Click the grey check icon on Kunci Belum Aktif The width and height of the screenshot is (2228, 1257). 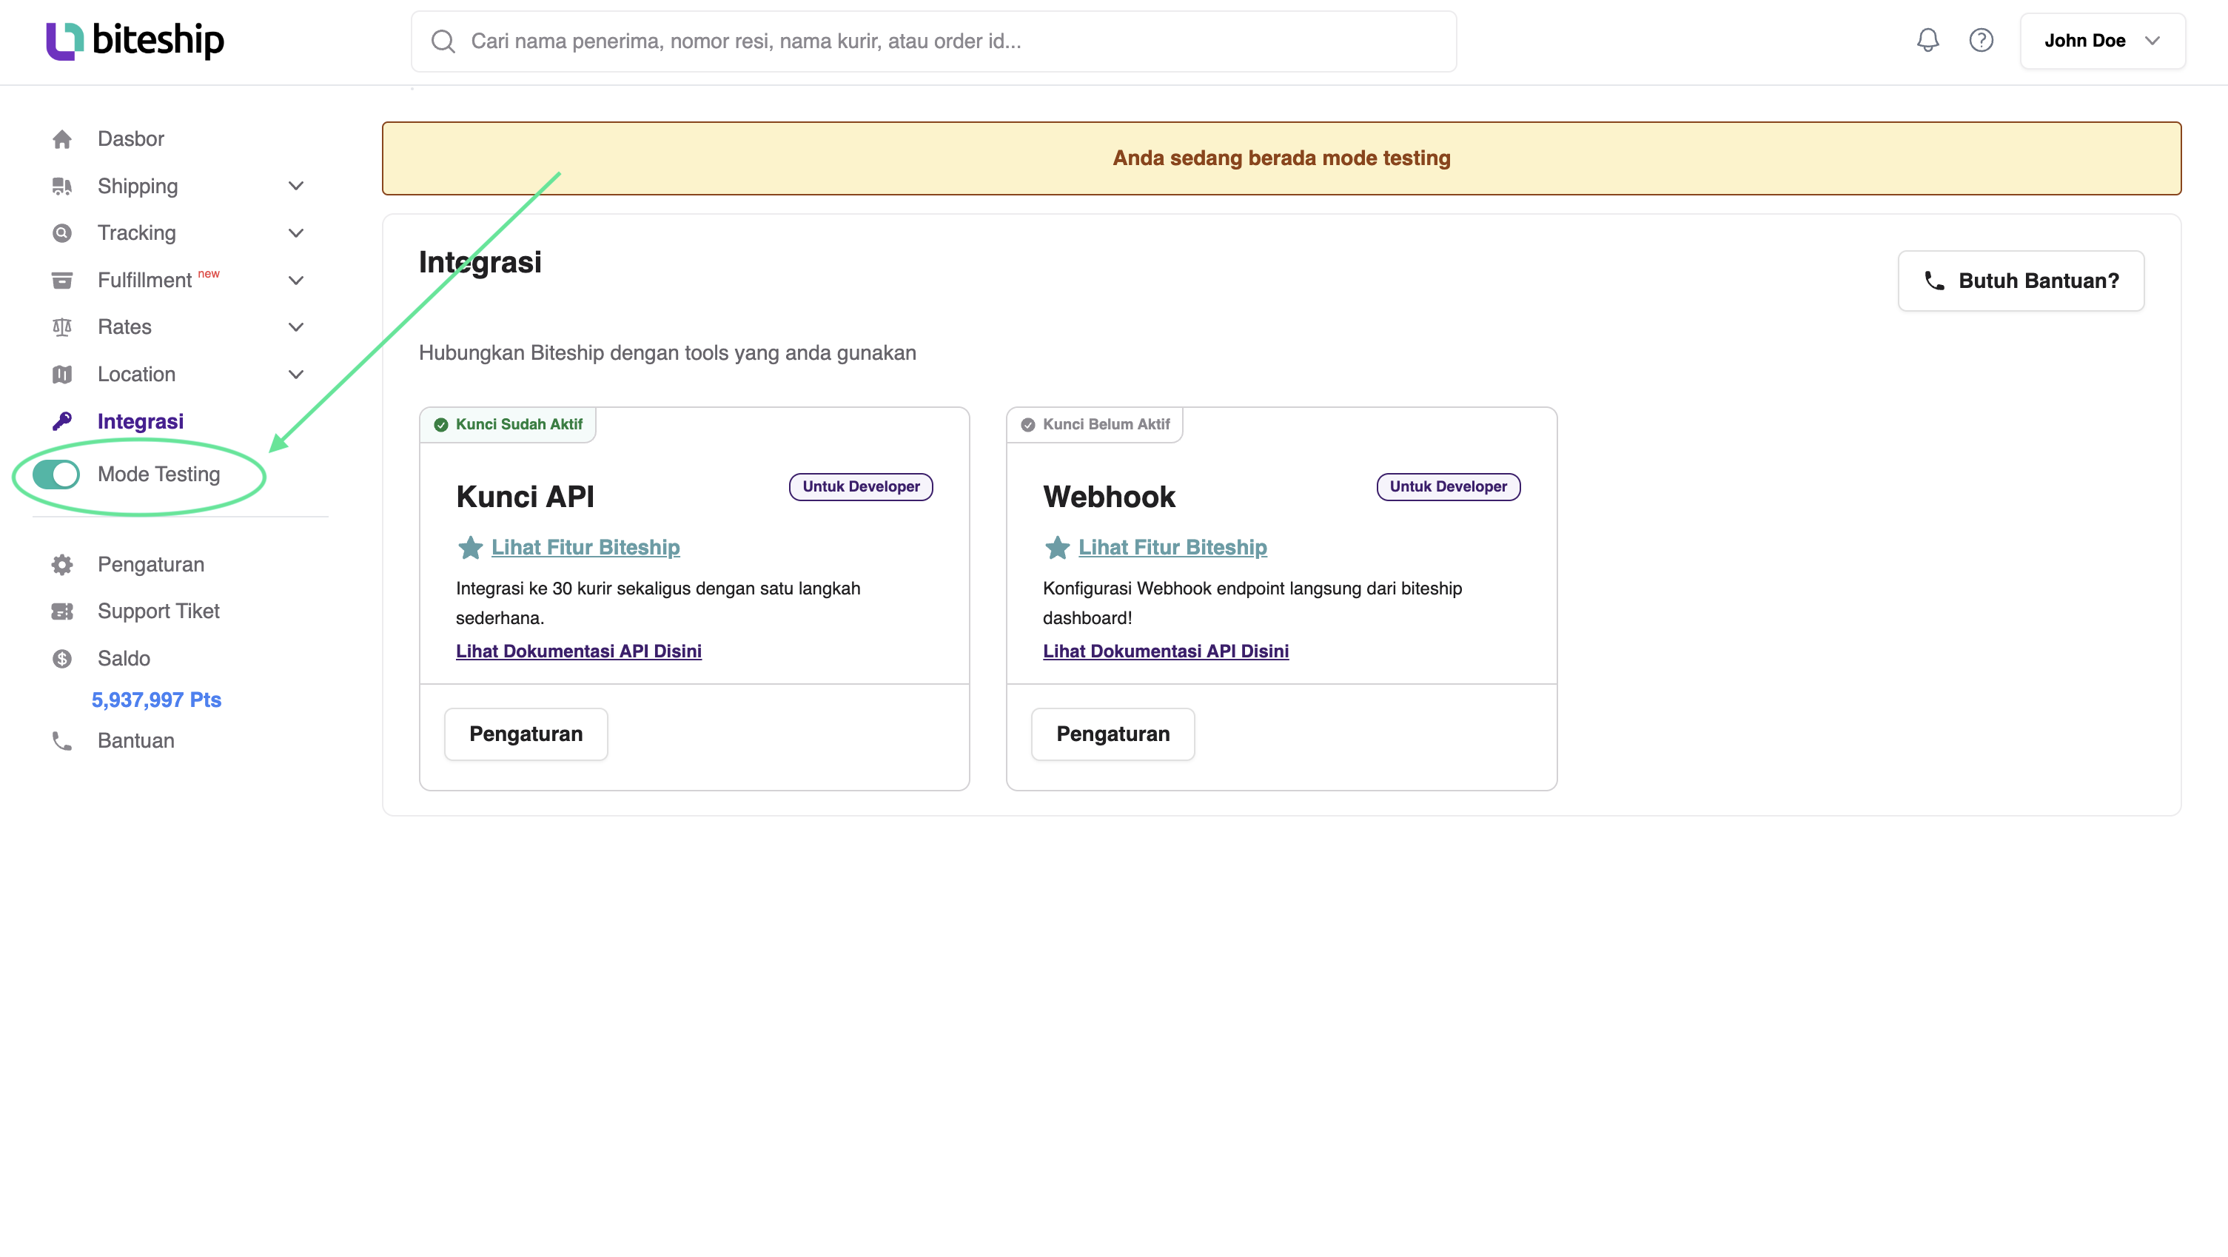pos(1027,425)
